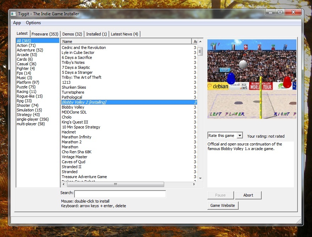Select the Adventure (52) category

[38, 50]
